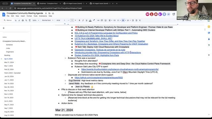Open the Google Keep side panel icon
Screen dimensions: 212x119
pyautogui.click(x=209, y=27)
